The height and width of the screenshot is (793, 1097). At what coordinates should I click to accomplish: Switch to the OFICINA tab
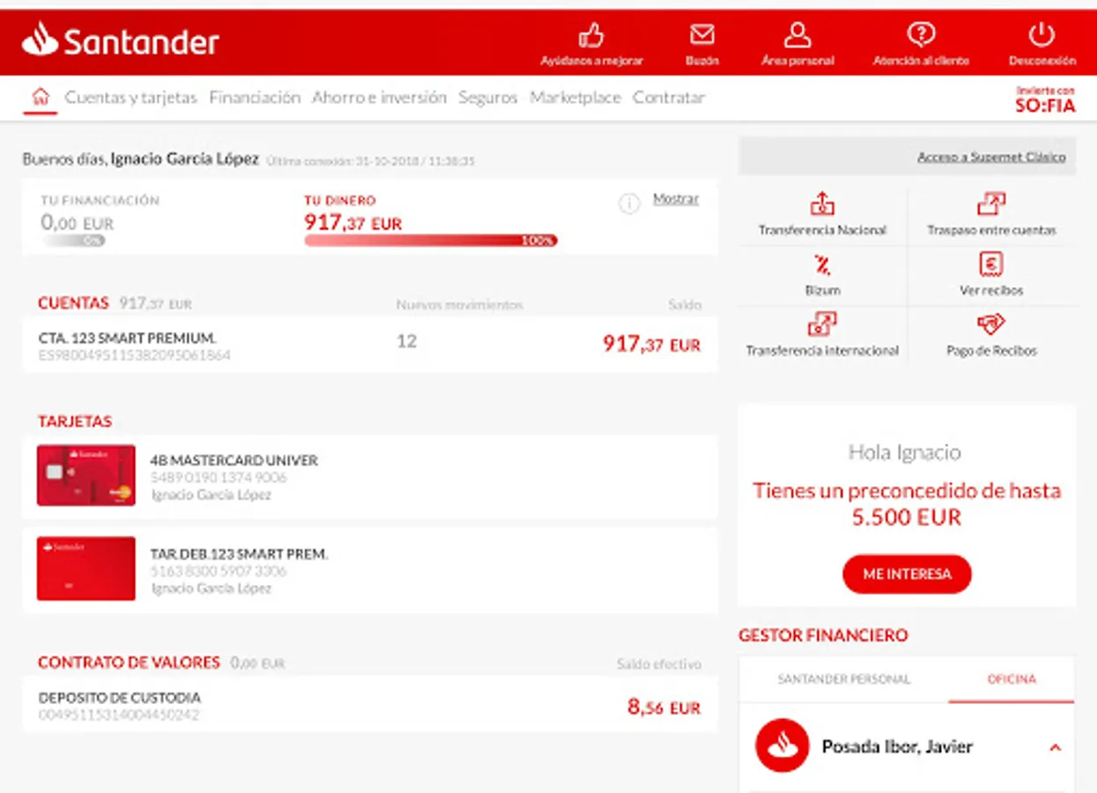(x=1012, y=679)
